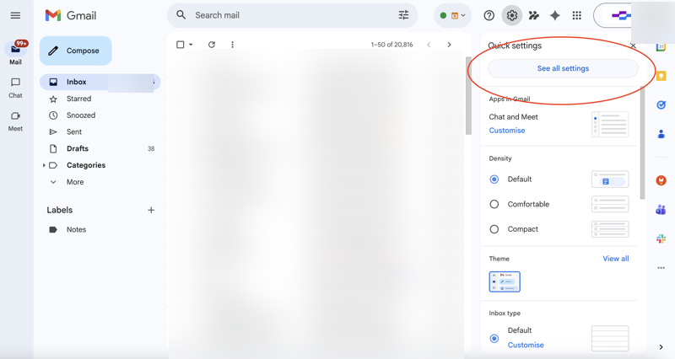Open the purple people add-on icon
The width and height of the screenshot is (675, 359).
click(x=661, y=209)
